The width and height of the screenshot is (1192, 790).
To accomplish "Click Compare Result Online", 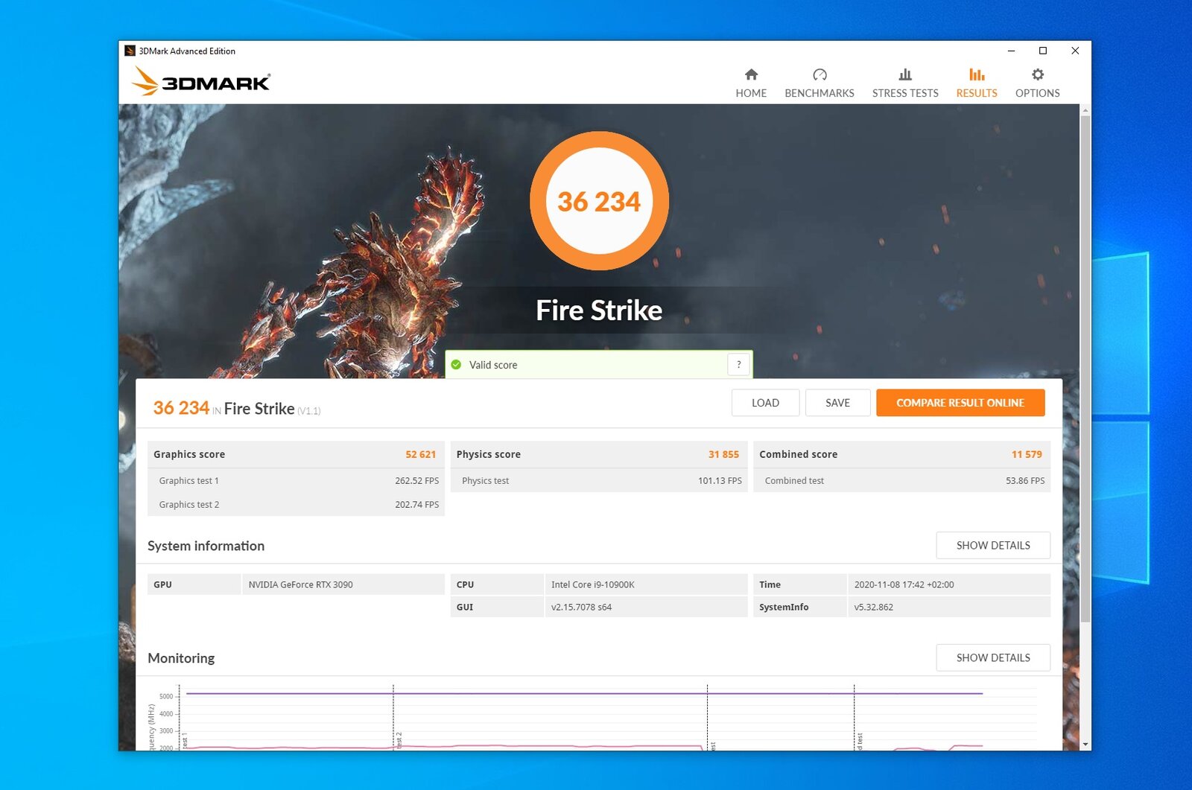I will coord(960,403).
